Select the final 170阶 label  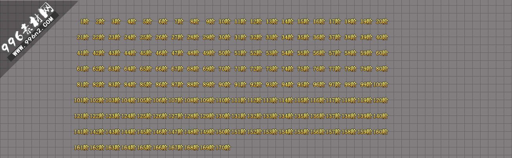pyautogui.click(x=223, y=148)
